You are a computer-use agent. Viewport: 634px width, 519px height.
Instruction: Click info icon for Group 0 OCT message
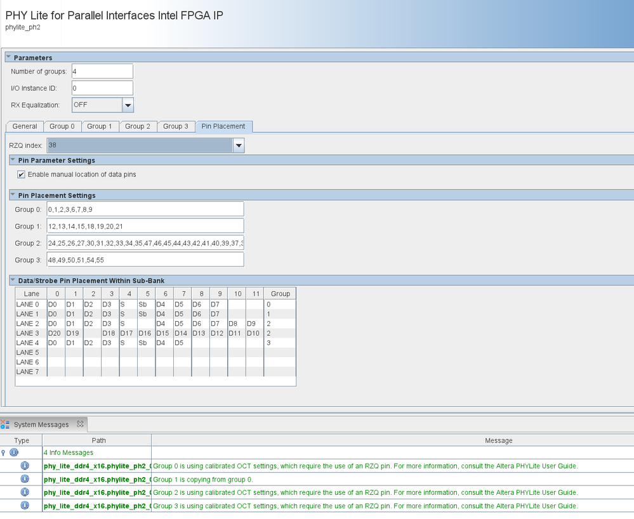tap(25, 466)
